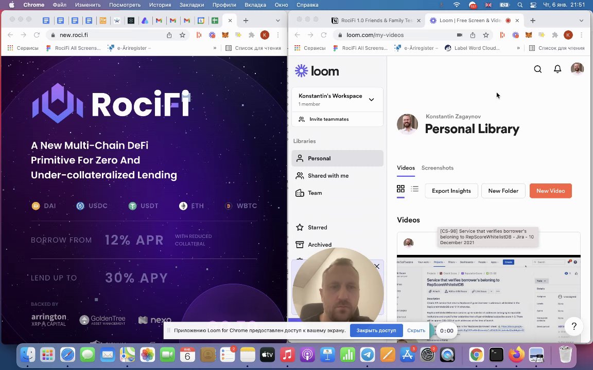Open MetaMask extension in RociFi window

[x=225, y=35]
